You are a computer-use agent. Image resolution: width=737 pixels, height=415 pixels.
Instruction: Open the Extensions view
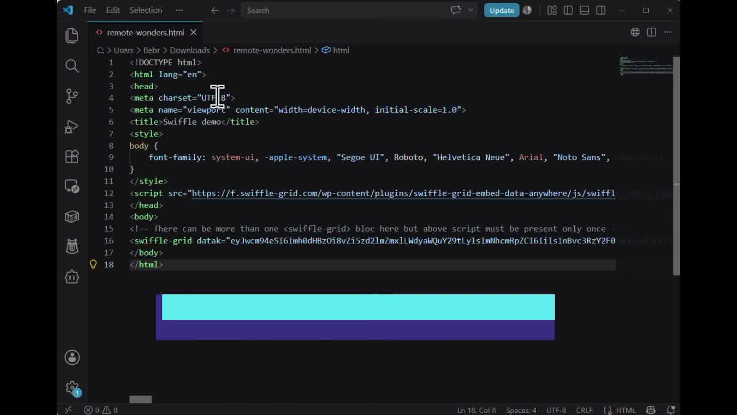[x=72, y=156]
